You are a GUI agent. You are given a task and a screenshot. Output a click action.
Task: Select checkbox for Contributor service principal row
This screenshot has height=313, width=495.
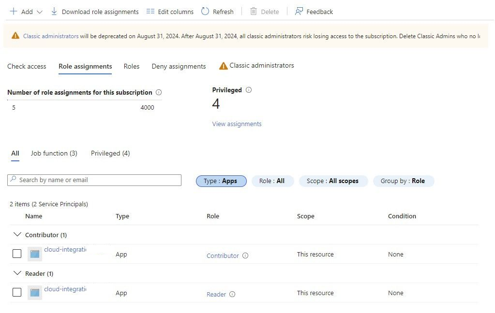17,254
